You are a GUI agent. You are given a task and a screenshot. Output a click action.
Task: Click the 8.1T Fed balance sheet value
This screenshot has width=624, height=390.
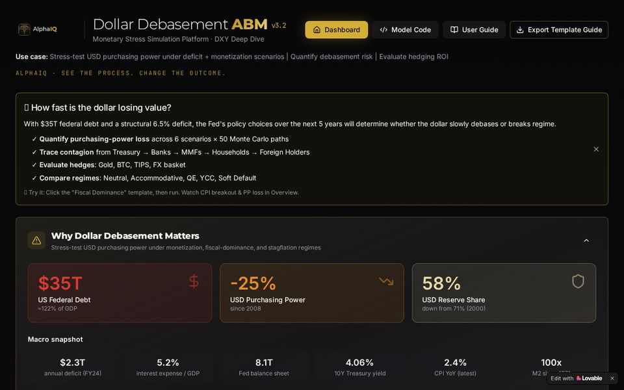coord(264,363)
